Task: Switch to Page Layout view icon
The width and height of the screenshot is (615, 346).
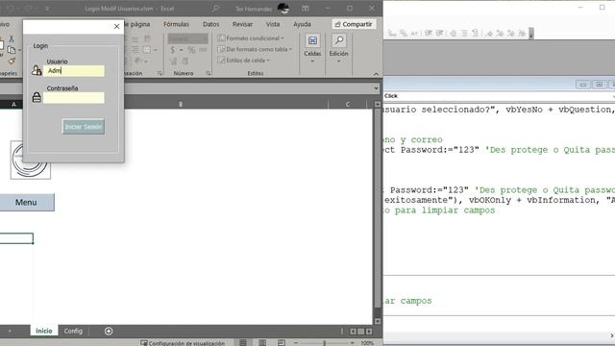Action: [262, 342]
